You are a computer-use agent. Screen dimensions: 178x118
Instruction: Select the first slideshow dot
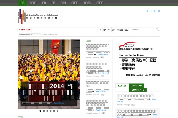point(40,111)
